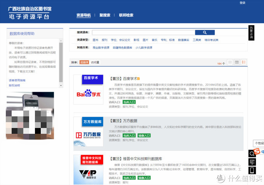Click the phone promotional image in sidebar
This screenshot has height=185, width=264.
[30, 116]
